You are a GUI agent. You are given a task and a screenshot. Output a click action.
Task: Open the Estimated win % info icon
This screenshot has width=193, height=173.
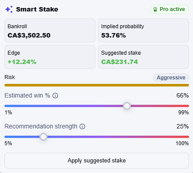click(x=55, y=96)
